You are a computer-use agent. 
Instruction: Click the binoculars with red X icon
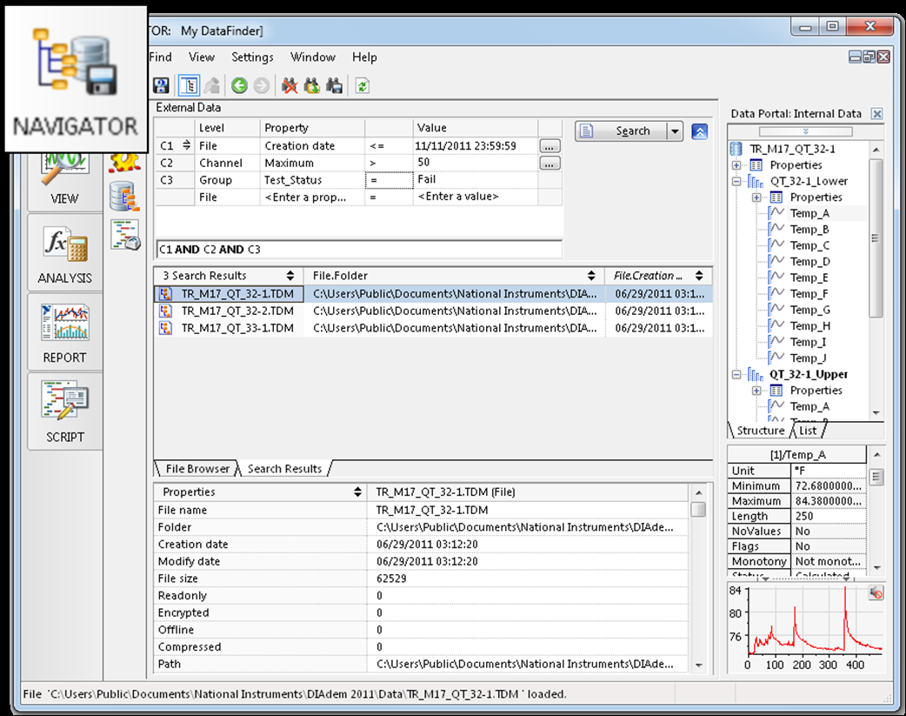click(290, 85)
